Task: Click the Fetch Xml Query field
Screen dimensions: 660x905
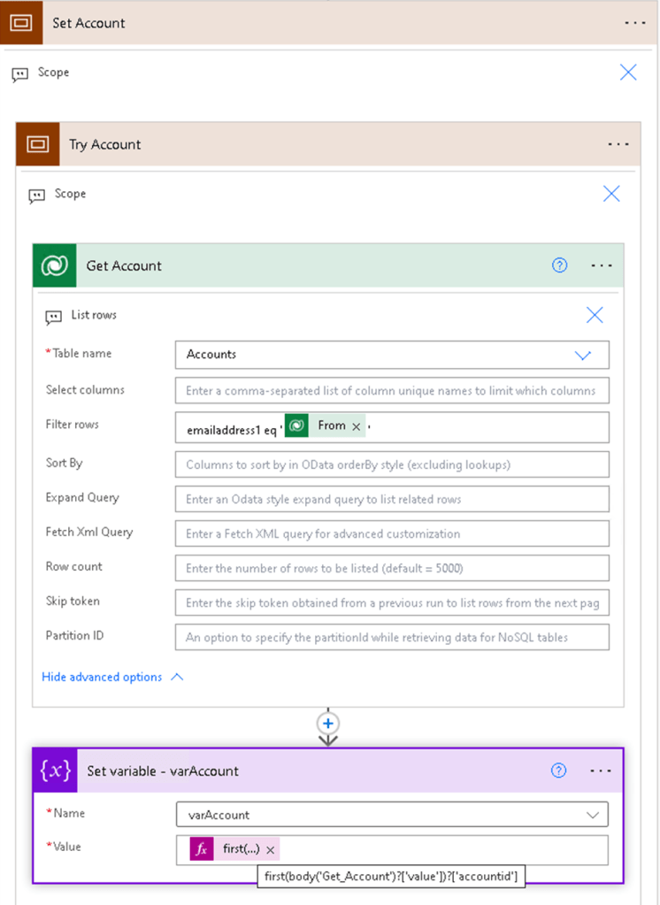Action: [x=392, y=533]
